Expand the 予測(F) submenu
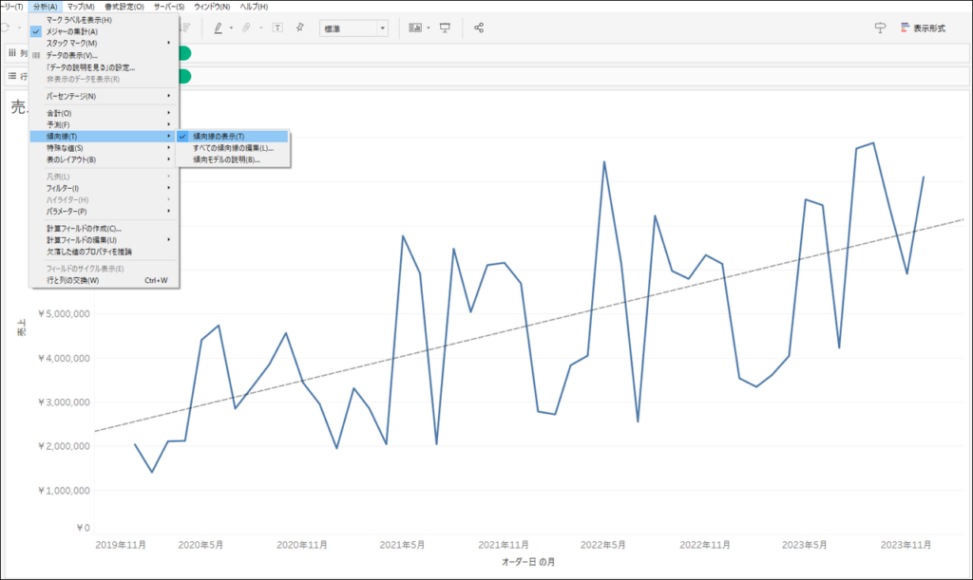Viewport: 973px width, 580px height. [x=59, y=124]
